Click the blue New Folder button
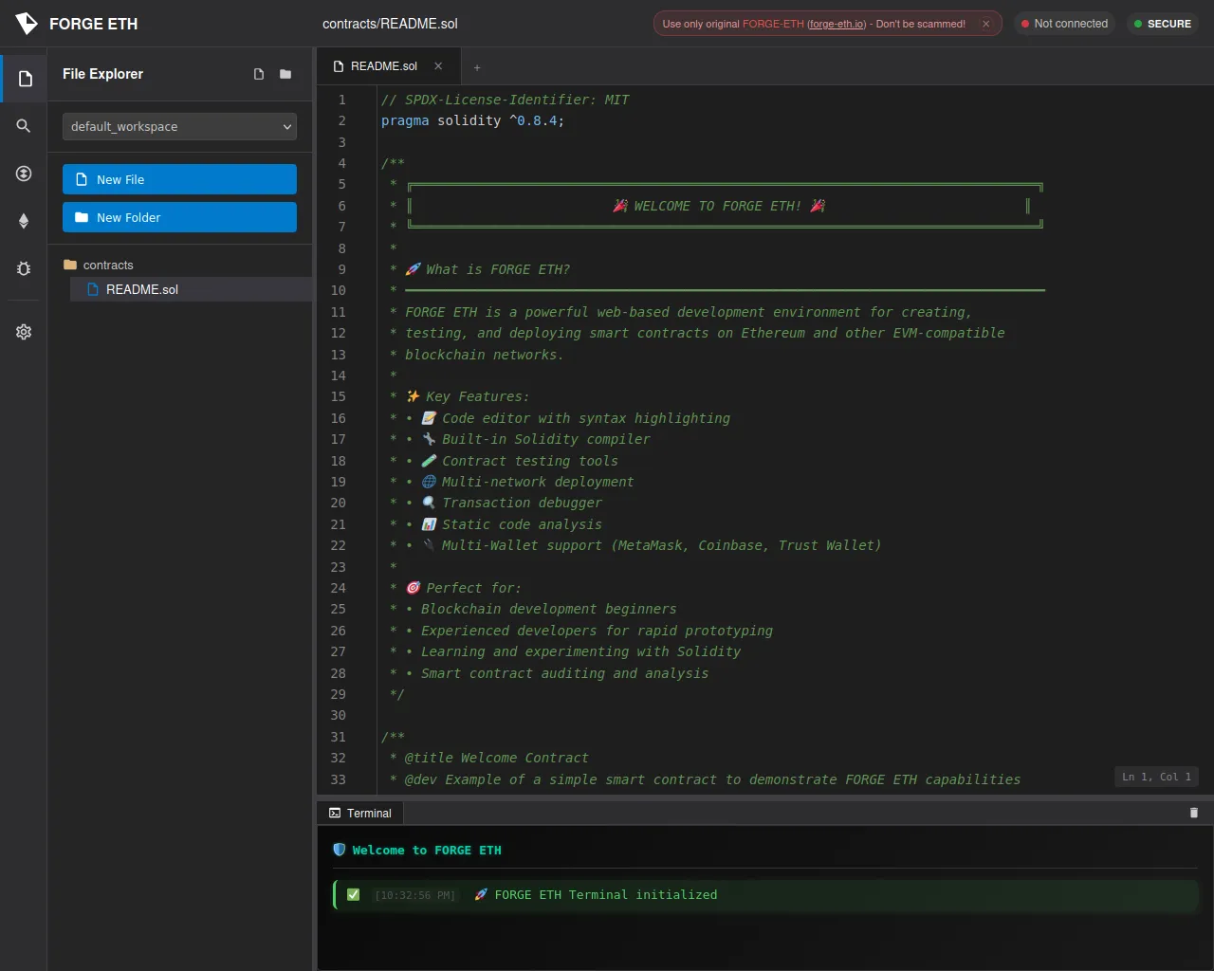This screenshot has height=971, width=1214. (179, 217)
